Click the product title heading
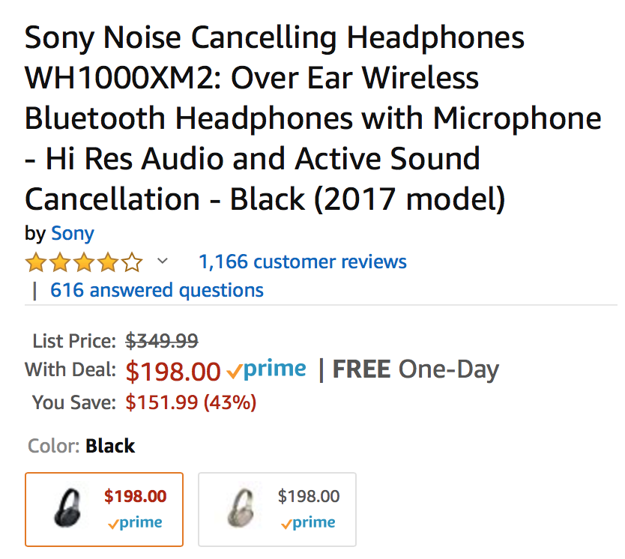This screenshot has height=559, width=625. click(x=313, y=118)
